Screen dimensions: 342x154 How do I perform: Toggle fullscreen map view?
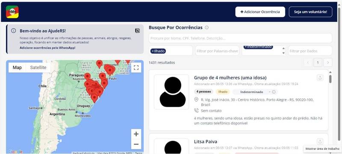136,67
